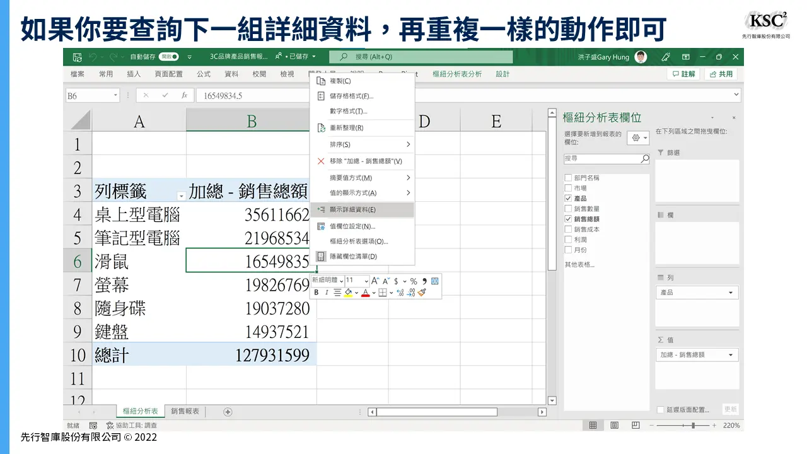807x454 pixels.
Task: Choose 儲存格格式(F)... from context menu
Action: point(363,96)
